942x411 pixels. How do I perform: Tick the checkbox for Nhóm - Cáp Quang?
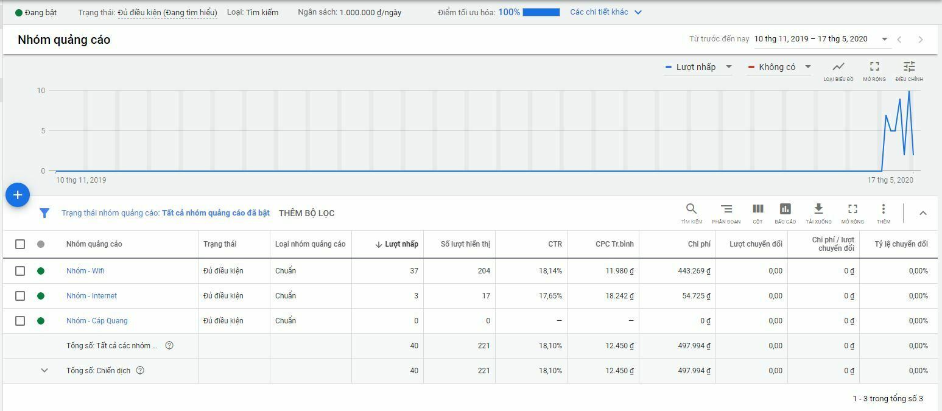coord(20,321)
